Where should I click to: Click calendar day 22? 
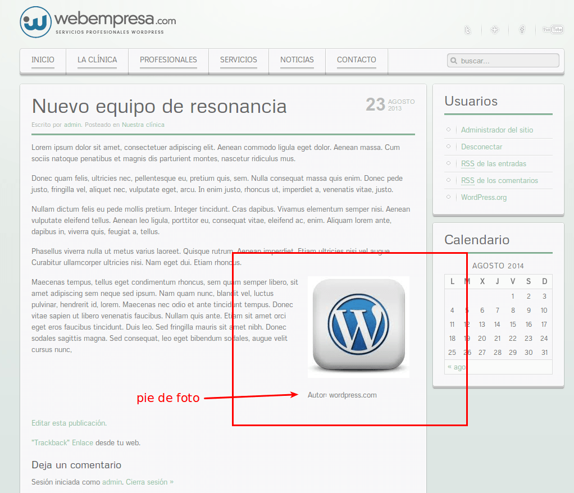point(513,339)
